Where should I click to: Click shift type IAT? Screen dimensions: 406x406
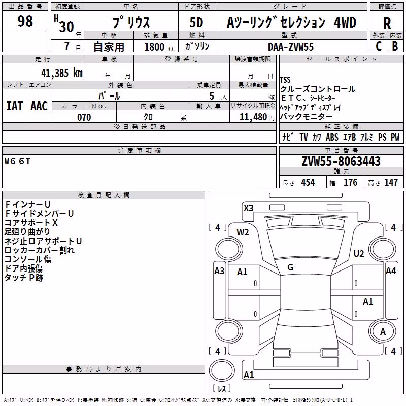15,106
